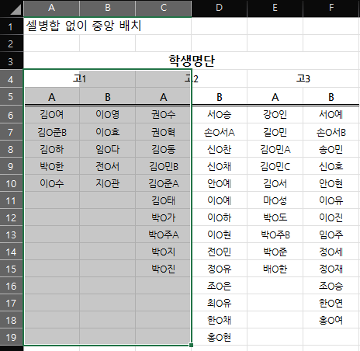Click the 학생명단 title cell
Screen dimensions: 360x351
(192, 61)
